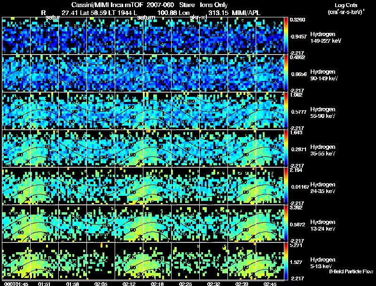The image size is (376, 286).
Task: Select the 'Hydrogen 55-90 keV' row label
Action: pyautogui.click(x=322, y=113)
